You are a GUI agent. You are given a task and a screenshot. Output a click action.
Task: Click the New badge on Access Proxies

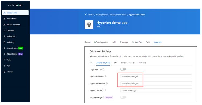point(21,48)
